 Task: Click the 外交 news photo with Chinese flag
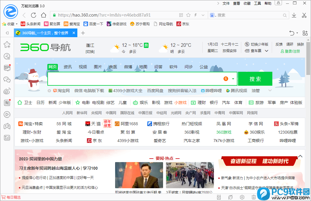139,175
